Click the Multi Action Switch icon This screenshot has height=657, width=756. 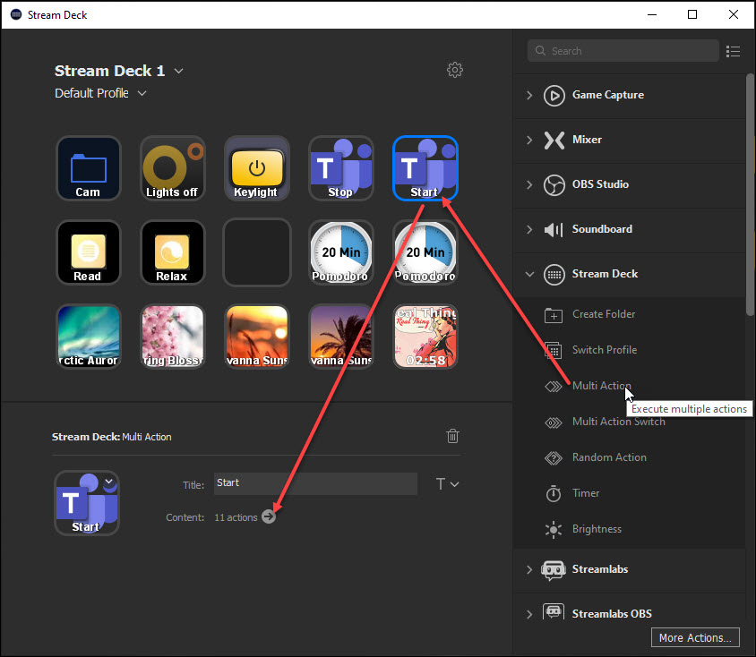554,422
